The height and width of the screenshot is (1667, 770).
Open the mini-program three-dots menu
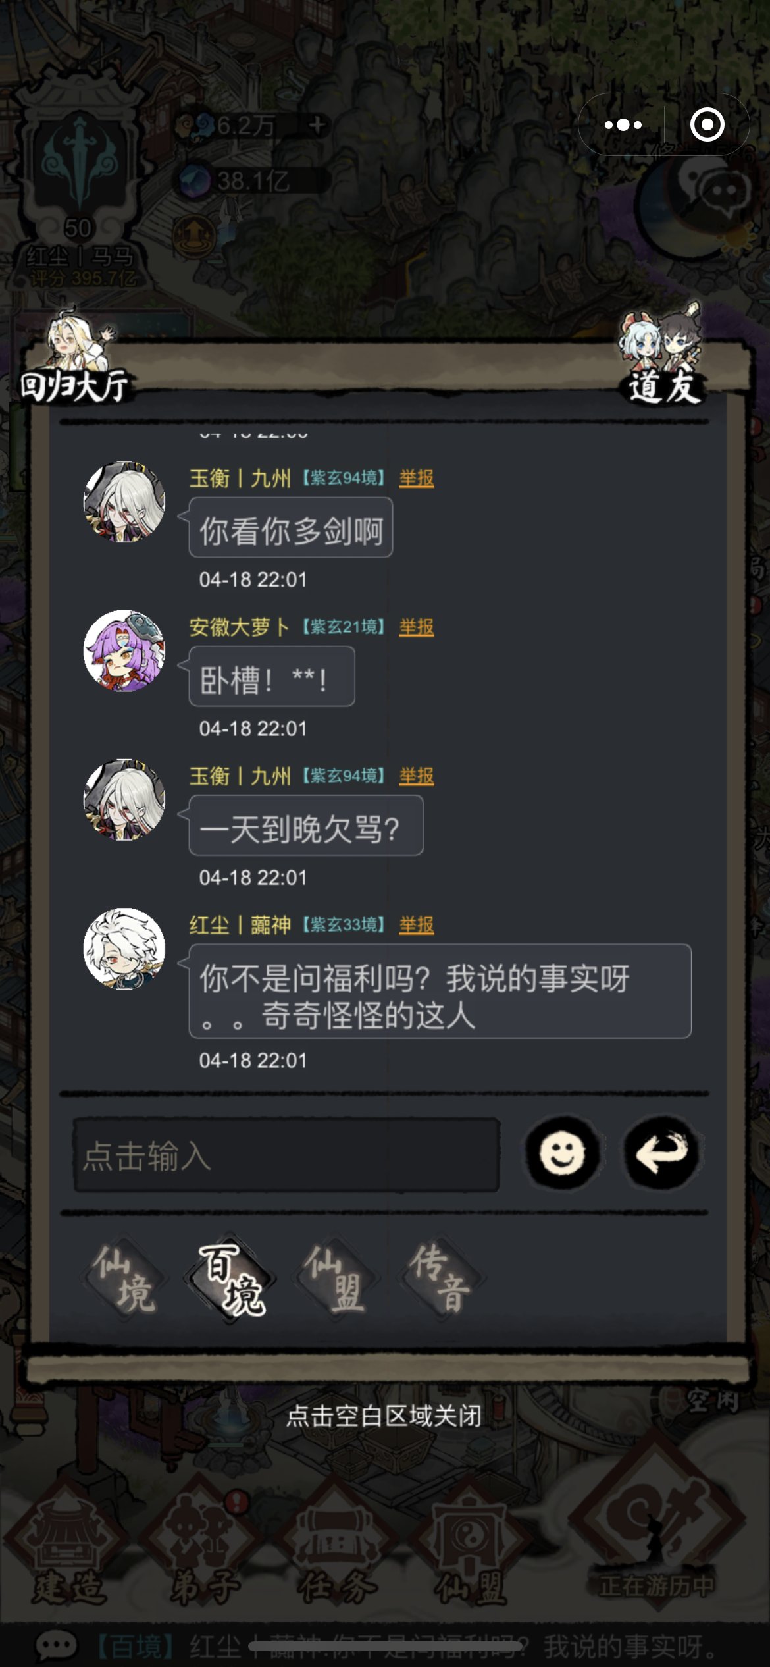[x=623, y=124]
